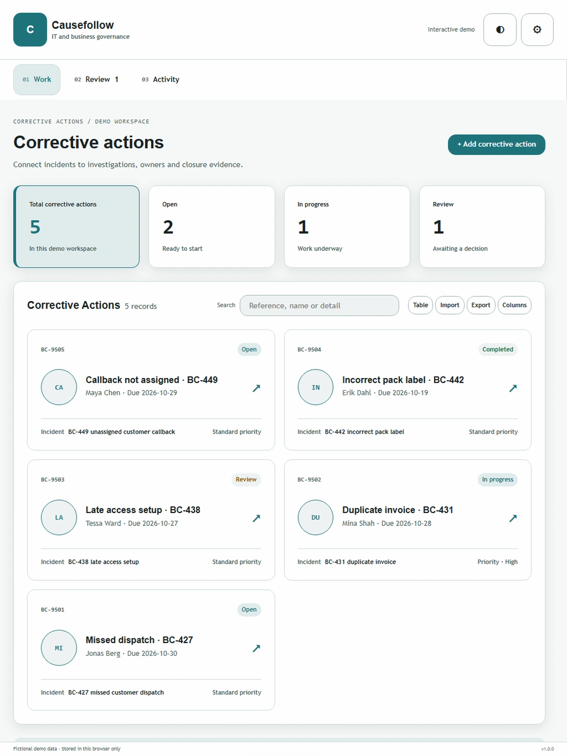Click incident BC-431 duplicate invoice
Image resolution: width=567 pixels, height=756 pixels.
[361, 562]
